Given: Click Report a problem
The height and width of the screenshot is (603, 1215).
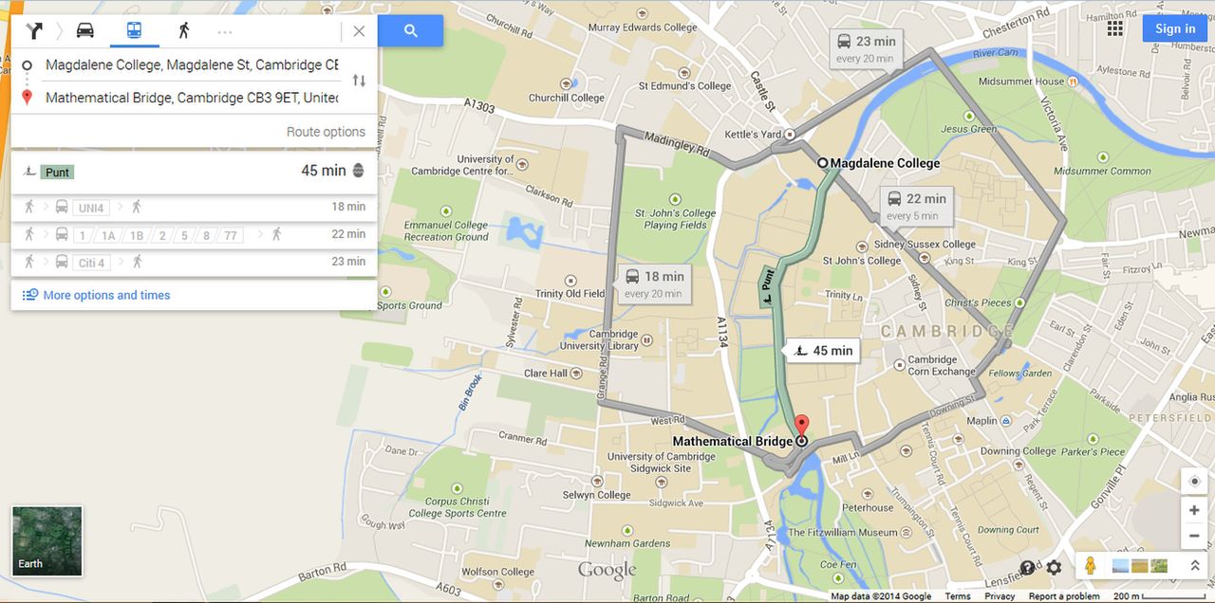Looking at the screenshot, I should [1064, 596].
